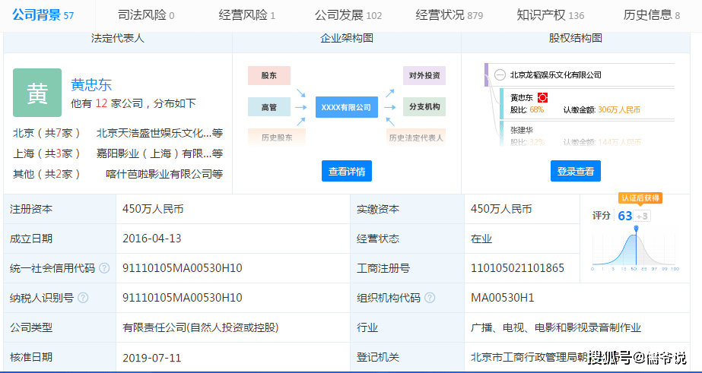
Task: Click the 股权结构图 column header
Action: tap(575, 38)
